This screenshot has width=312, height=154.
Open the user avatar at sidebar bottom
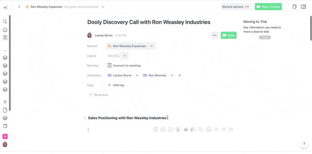click(5, 144)
